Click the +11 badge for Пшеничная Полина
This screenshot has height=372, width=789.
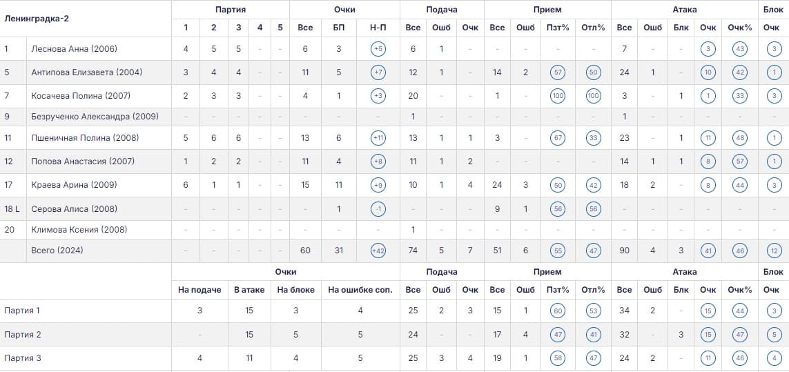tap(378, 138)
